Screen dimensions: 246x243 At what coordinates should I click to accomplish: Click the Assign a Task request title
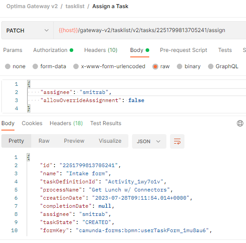110,6
